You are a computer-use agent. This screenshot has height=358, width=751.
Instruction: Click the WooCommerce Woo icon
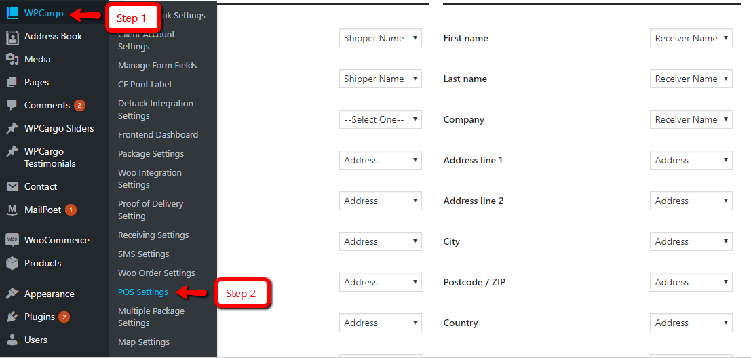pos(12,240)
